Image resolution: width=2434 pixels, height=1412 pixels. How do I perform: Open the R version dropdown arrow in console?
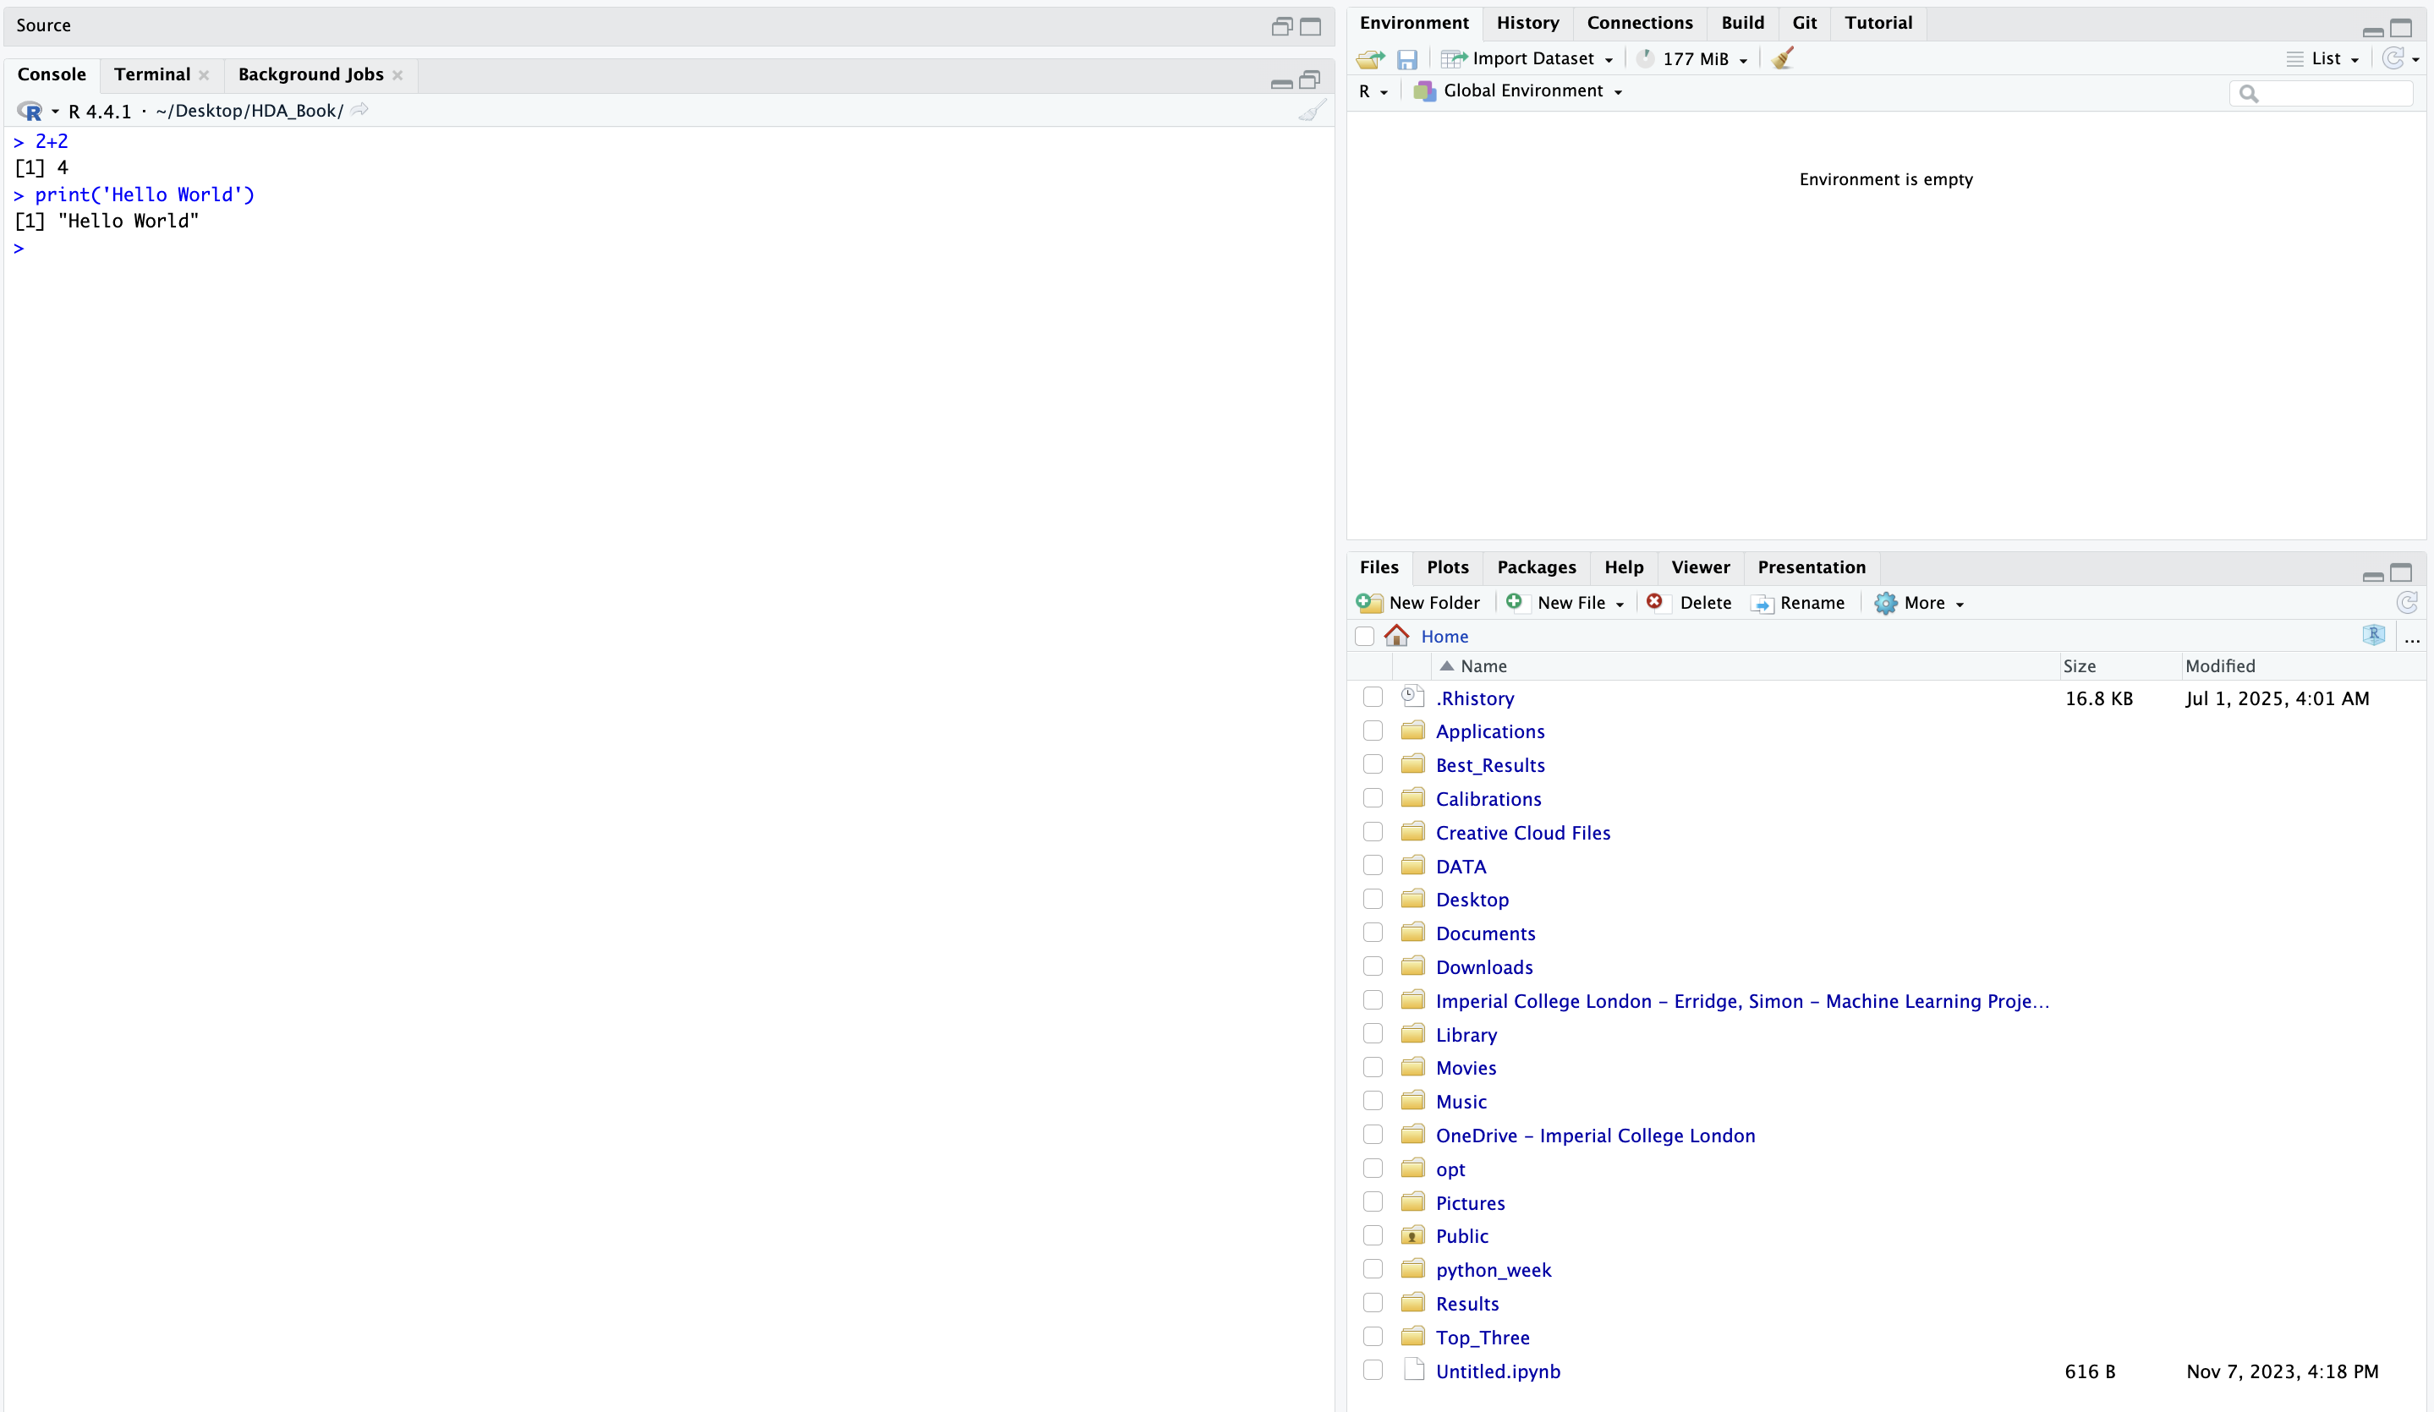pyautogui.click(x=55, y=111)
